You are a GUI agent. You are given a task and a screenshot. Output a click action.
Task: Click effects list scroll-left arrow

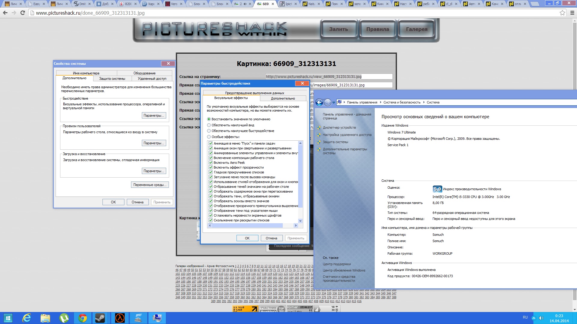click(210, 225)
